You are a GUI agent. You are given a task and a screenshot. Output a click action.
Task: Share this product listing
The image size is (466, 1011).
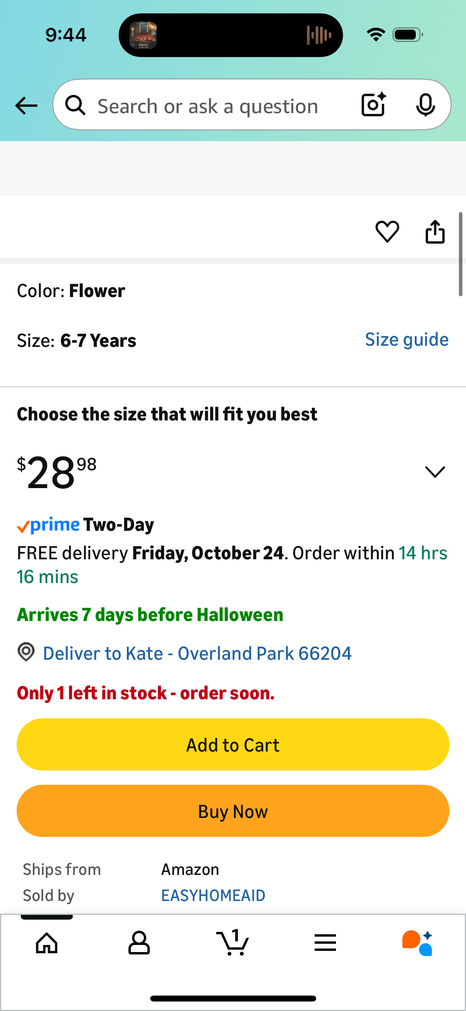435,231
